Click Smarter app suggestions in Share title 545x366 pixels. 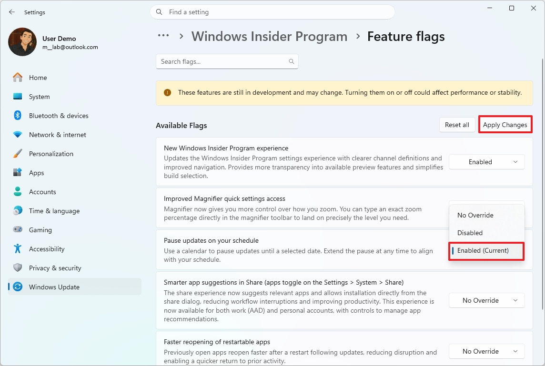coord(283,282)
